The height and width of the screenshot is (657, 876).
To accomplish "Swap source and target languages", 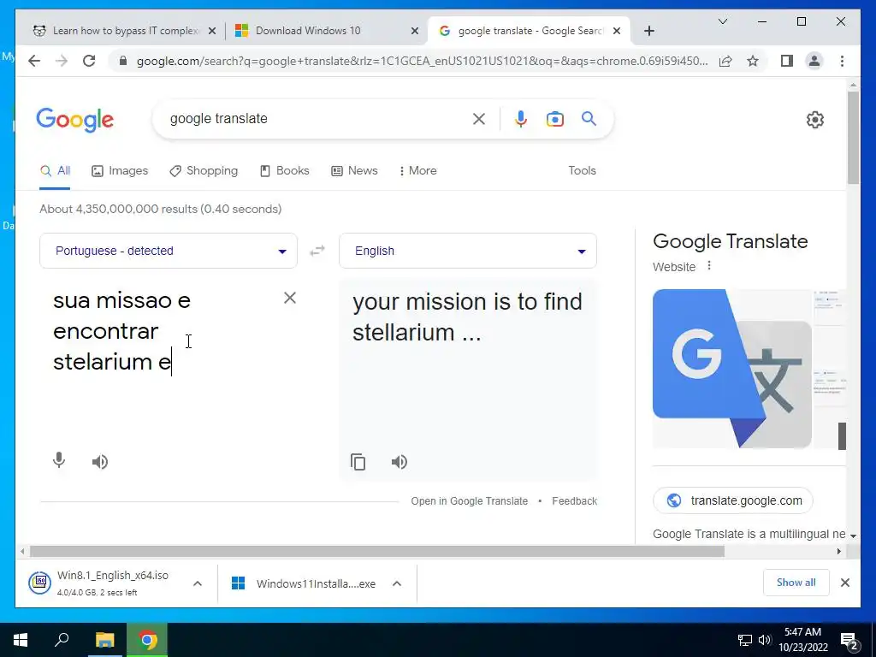I will point(317,251).
